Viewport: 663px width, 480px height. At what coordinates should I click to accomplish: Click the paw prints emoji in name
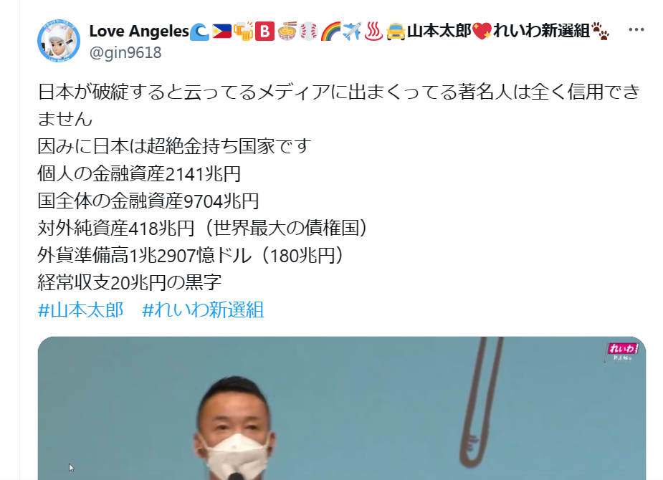click(601, 32)
